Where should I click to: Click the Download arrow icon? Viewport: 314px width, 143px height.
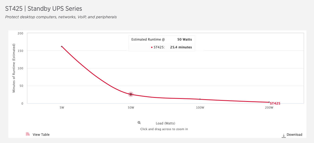pyautogui.click(x=283, y=135)
